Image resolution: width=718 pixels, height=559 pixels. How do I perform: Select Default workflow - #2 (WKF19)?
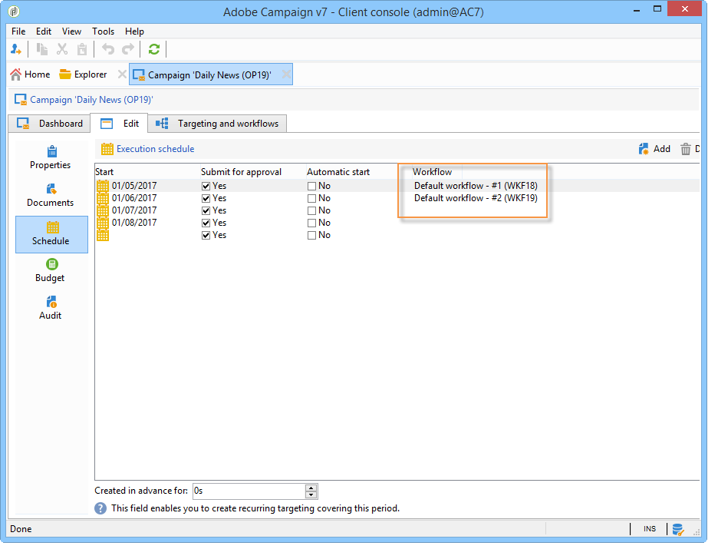click(476, 198)
